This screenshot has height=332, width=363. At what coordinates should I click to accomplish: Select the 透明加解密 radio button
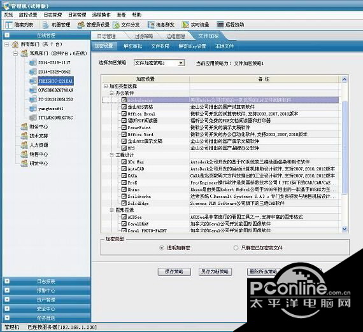[162, 248]
